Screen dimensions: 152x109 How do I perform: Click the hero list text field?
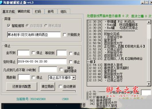point(34,35)
